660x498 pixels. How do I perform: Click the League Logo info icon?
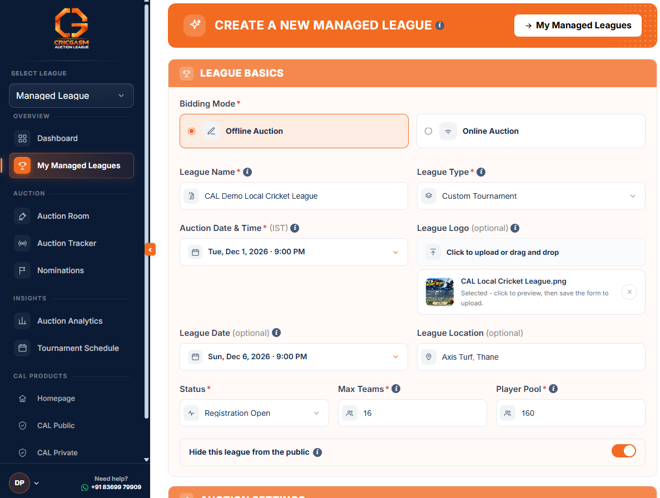515,228
